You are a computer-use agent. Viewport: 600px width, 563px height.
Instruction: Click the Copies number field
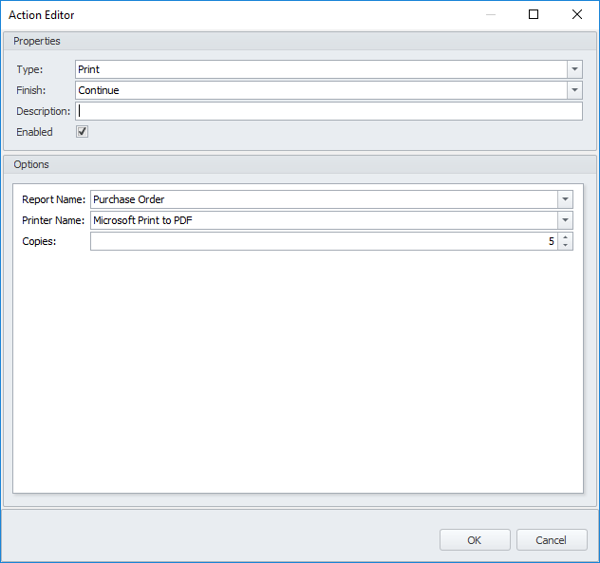323,242
